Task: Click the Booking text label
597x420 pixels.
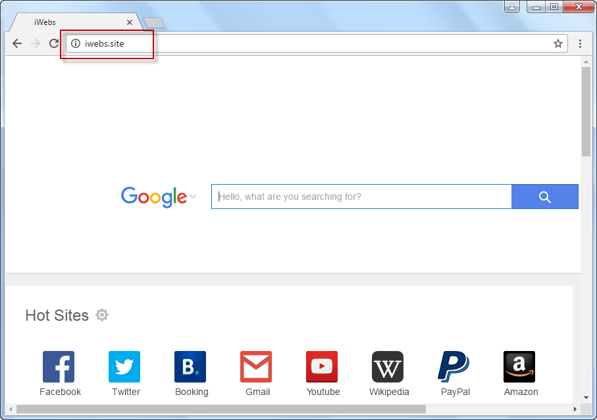Action: 192,392
